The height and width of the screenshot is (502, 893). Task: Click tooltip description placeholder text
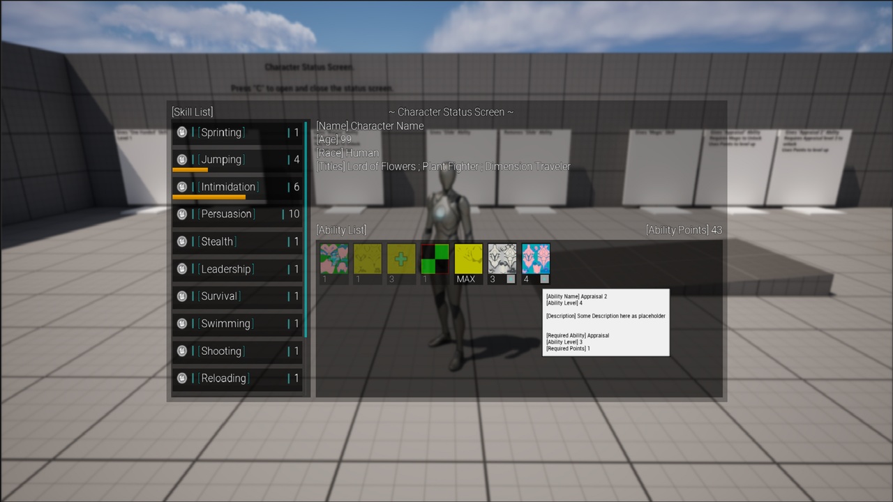(606, 316)
